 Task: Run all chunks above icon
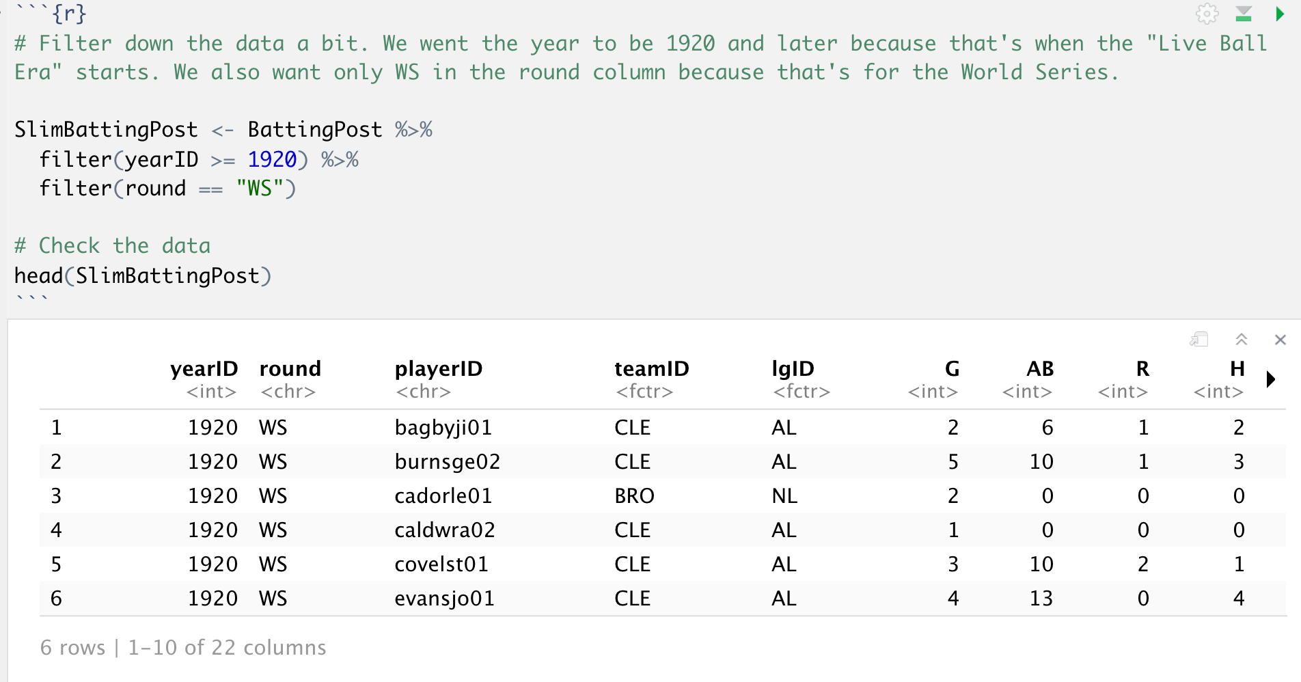point(1244,14)
